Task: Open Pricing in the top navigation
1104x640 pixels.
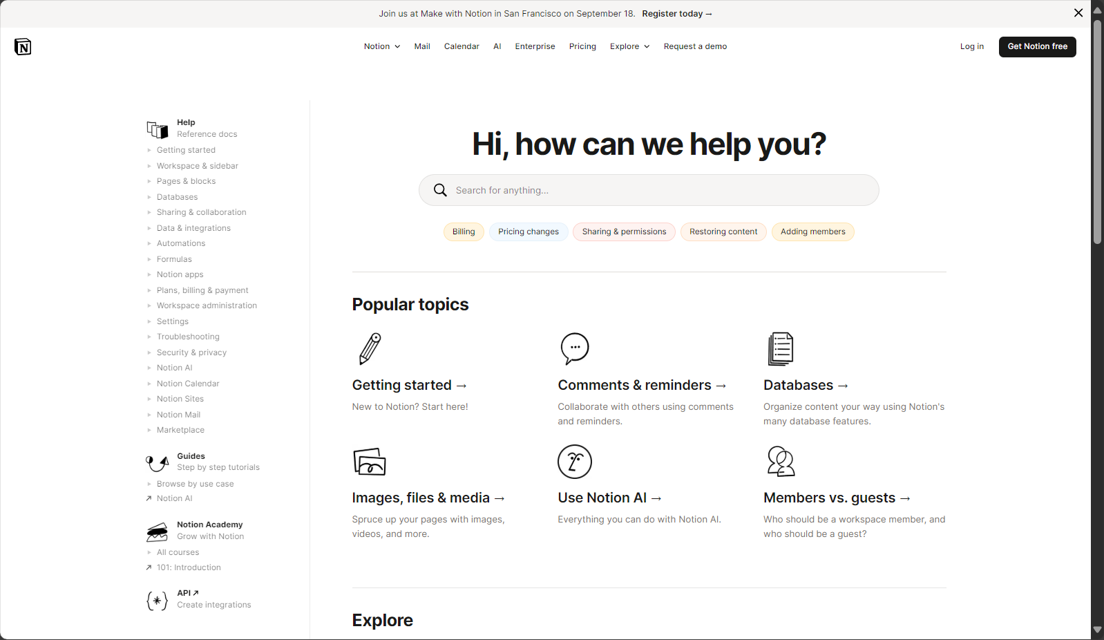Action: pyautogui.click(x=582, y=46)
